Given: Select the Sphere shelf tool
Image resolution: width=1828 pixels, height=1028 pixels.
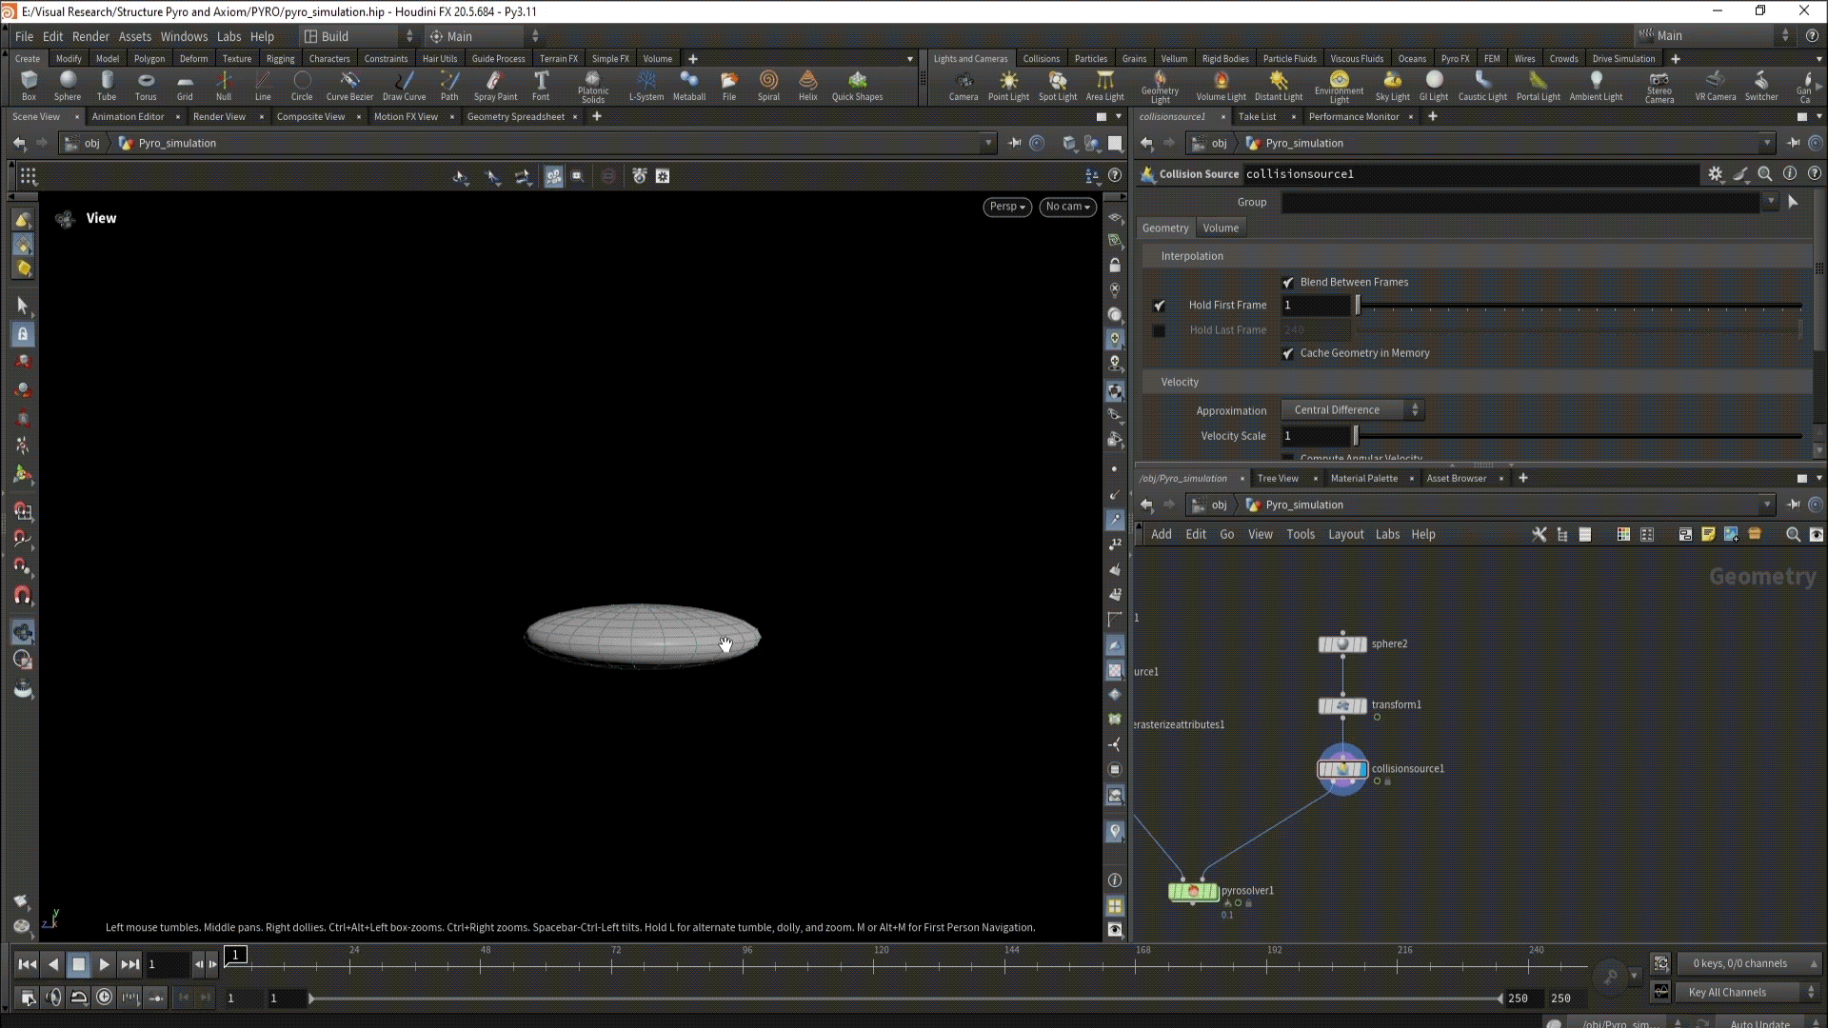Looking at the screenshot, I should coord(68,84).
